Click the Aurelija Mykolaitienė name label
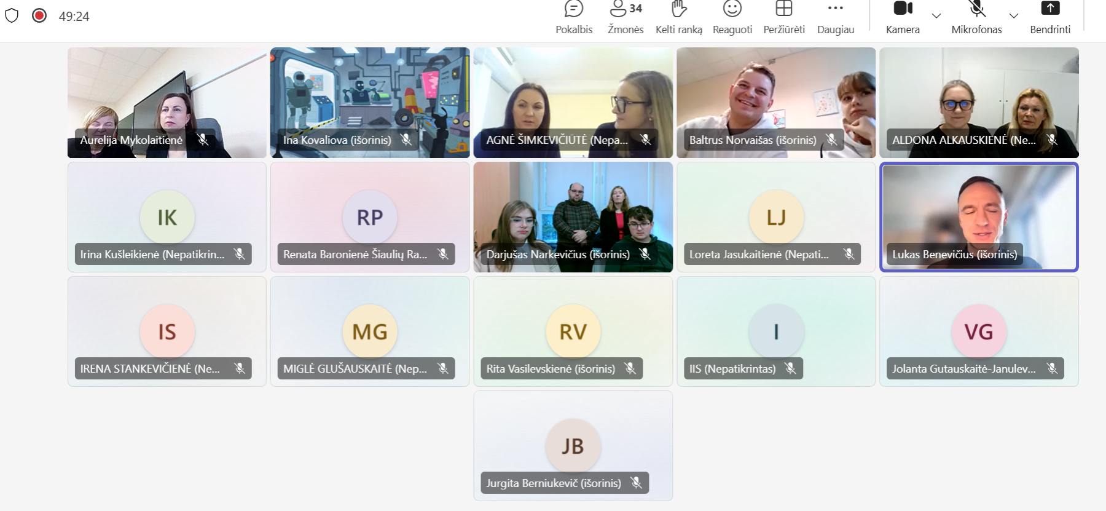 tap(131, 140)
